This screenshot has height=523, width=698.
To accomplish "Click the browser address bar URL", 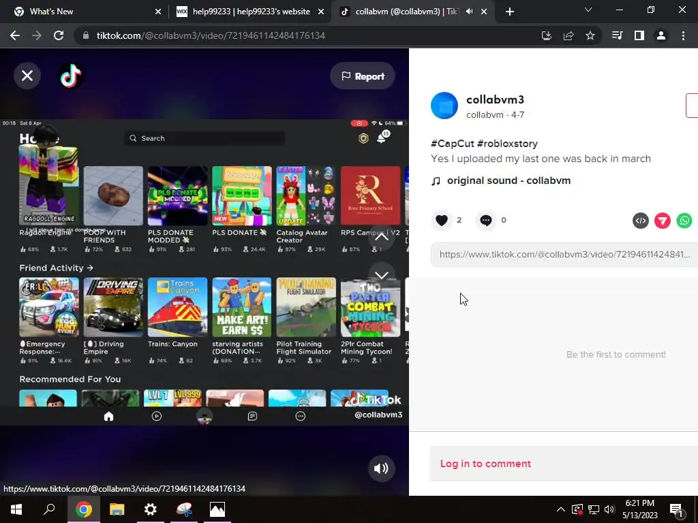I will pyautogui.click(x=211, y=35).
